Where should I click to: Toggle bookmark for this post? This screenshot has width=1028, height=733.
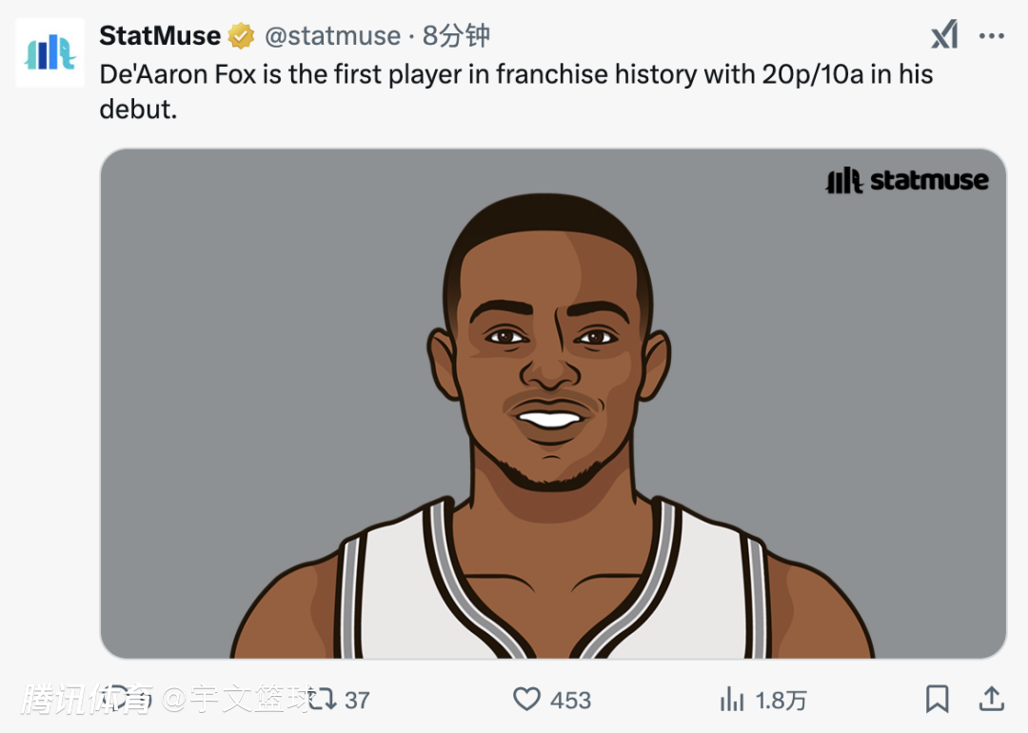937,700
